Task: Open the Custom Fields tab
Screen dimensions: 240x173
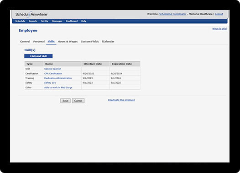Action: click(x=90, y=42)
